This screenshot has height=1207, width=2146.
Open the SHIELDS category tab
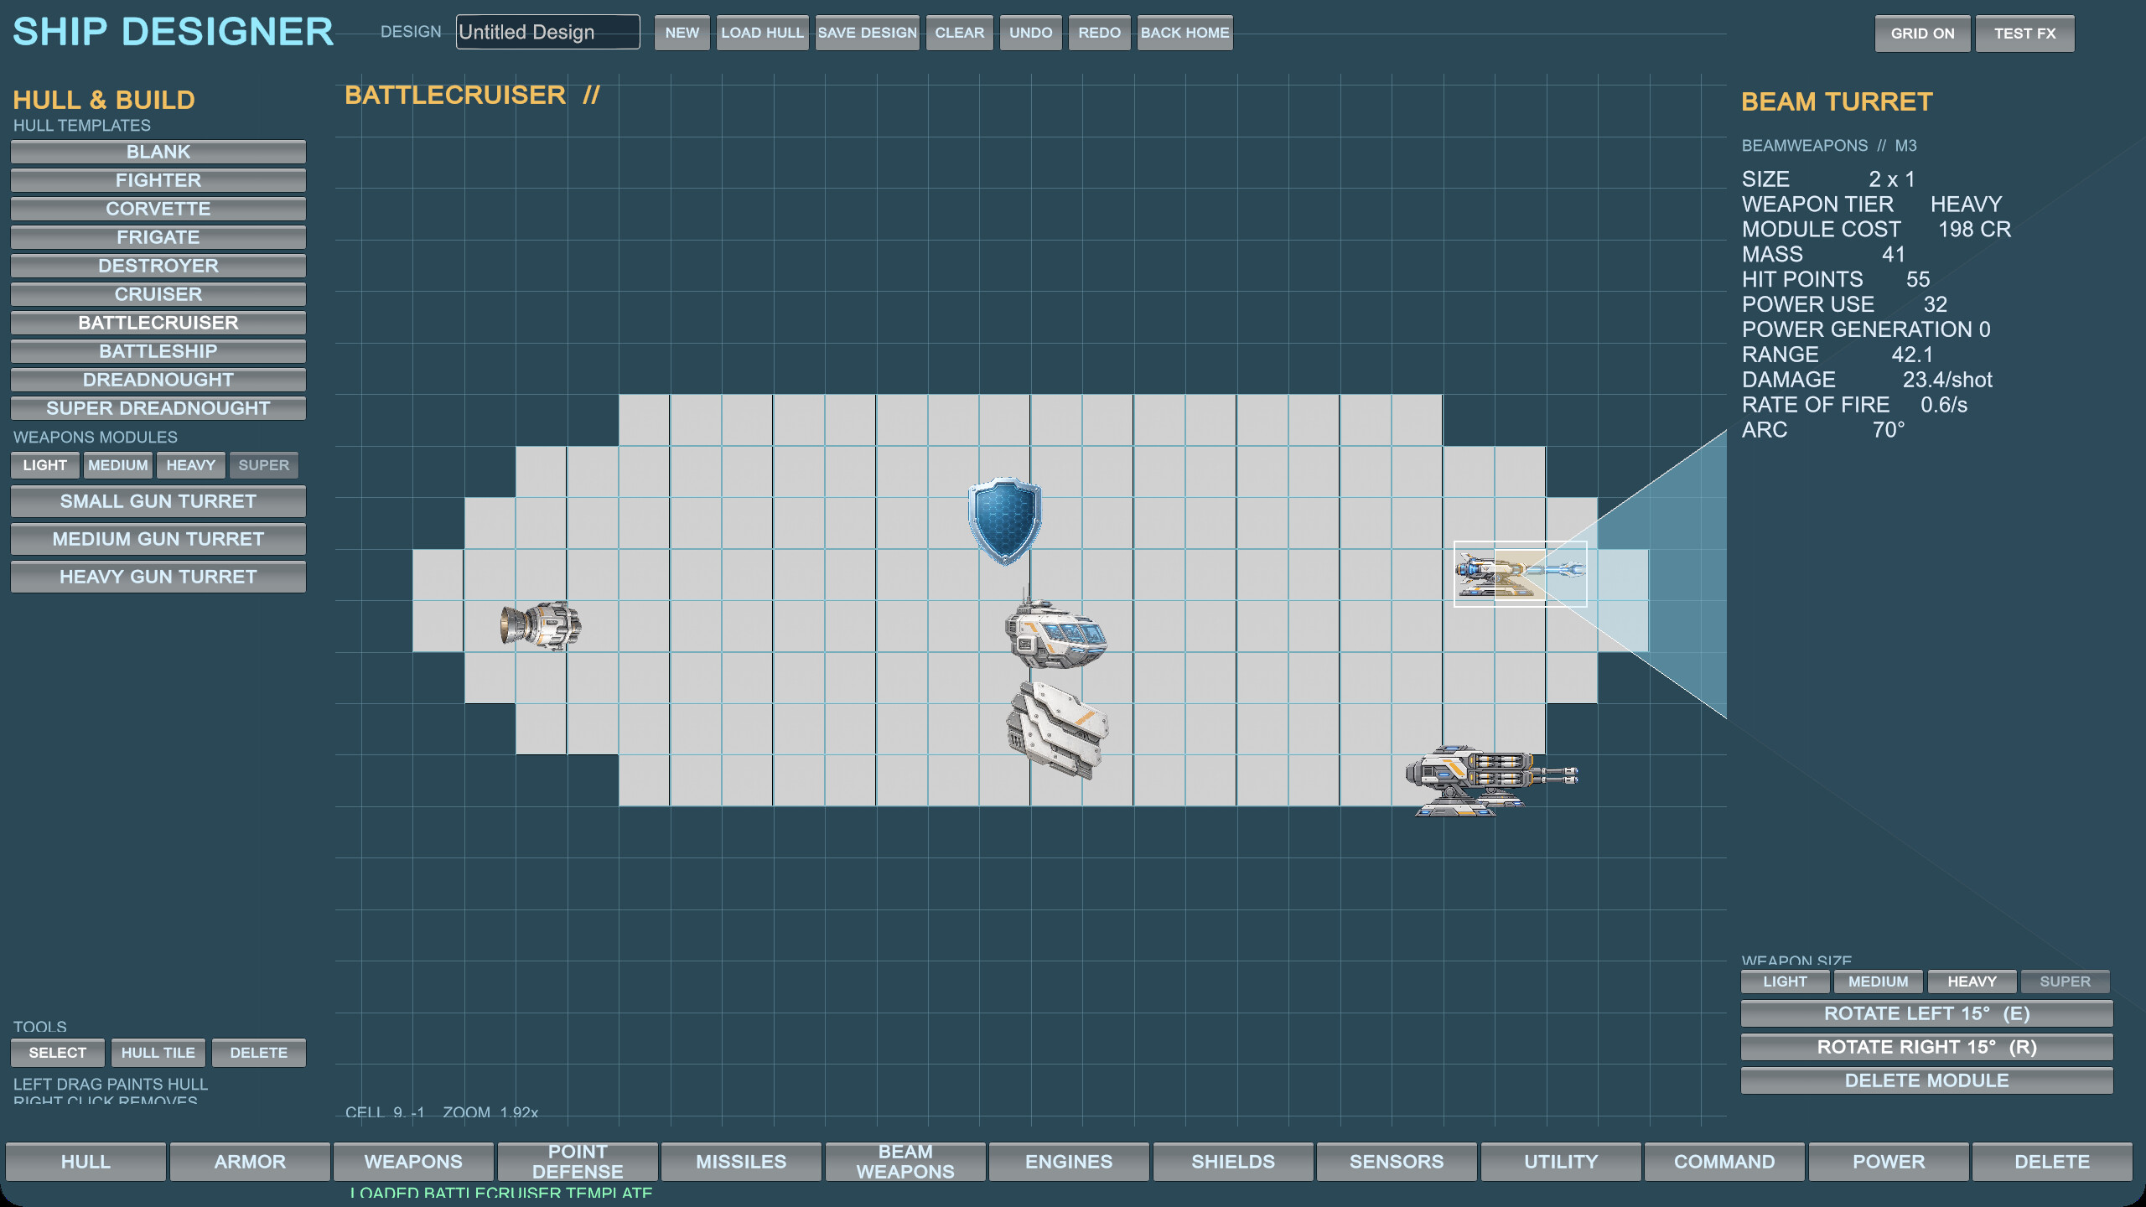coord(1233,1162)
